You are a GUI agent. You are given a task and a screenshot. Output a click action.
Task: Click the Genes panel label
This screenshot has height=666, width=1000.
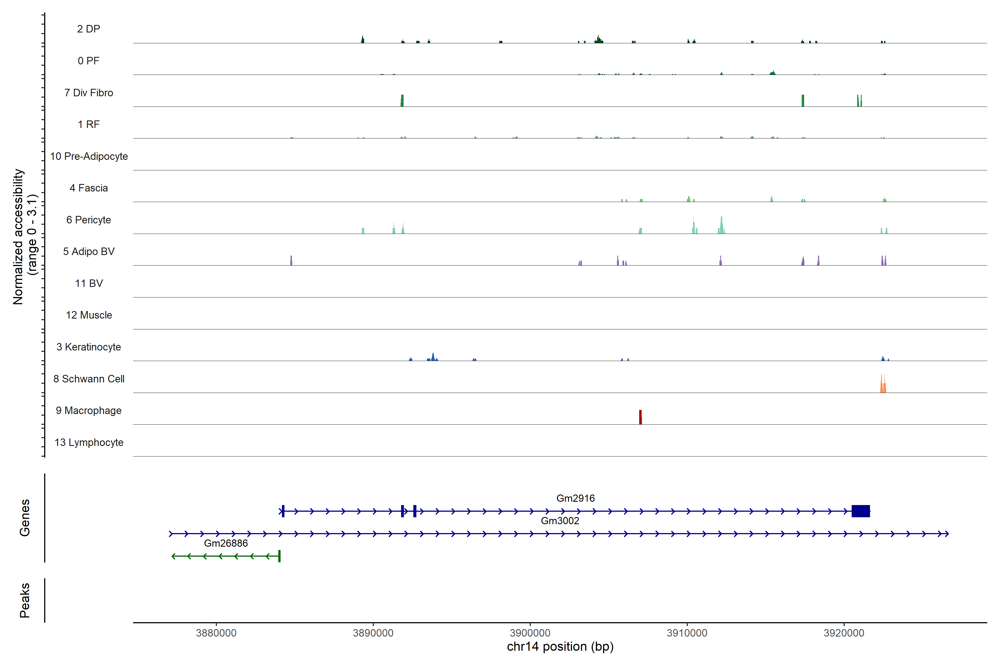(25, 518)
